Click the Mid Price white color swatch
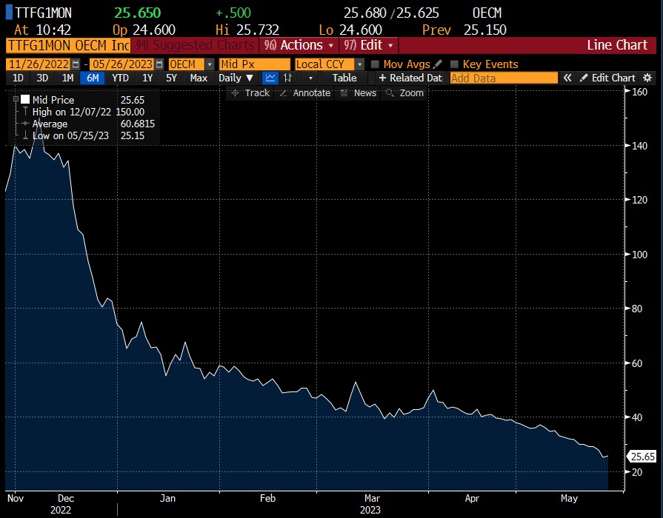 click(25, 99)
